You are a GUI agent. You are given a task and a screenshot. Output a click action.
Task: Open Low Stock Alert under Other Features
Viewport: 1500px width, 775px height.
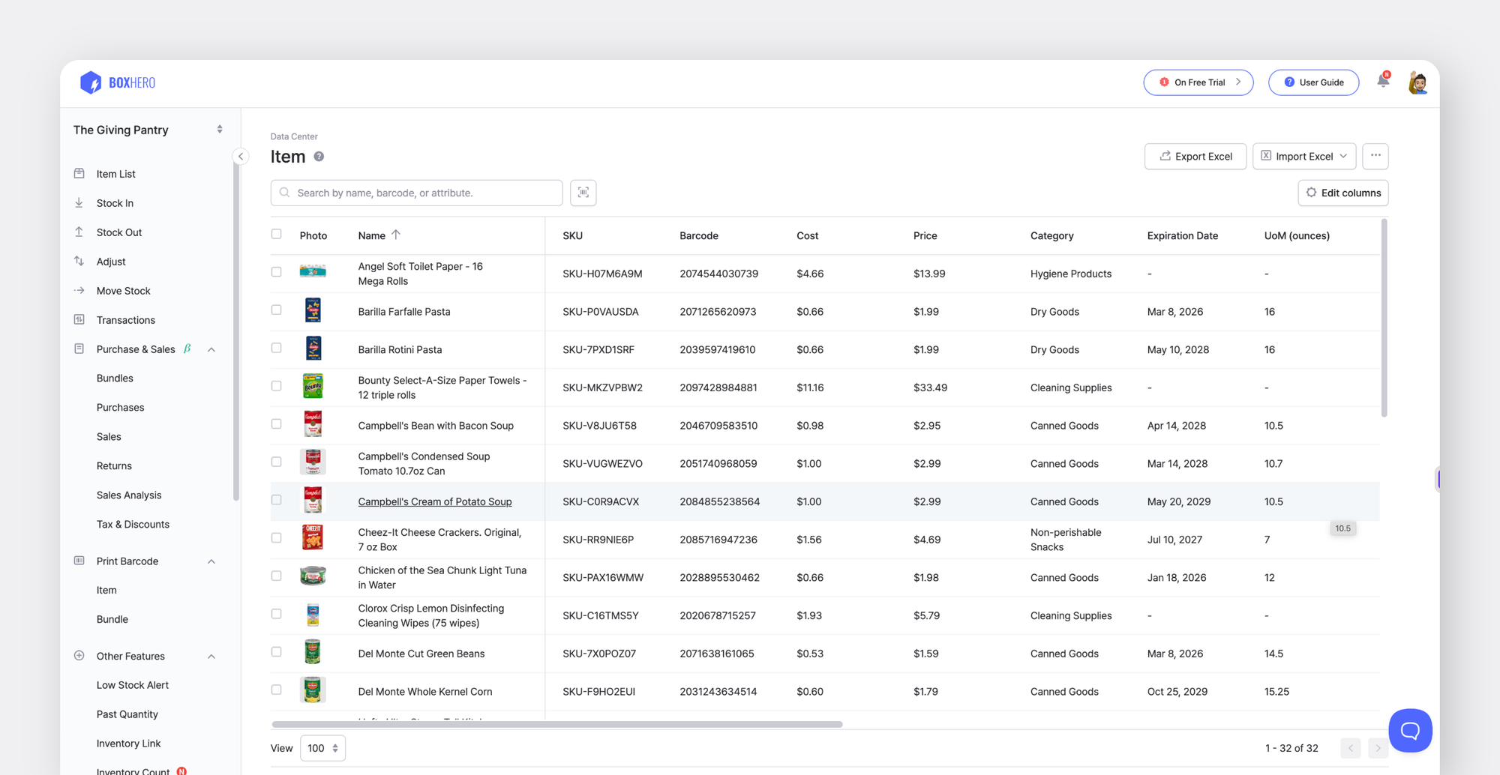click(x=133, y=684)
